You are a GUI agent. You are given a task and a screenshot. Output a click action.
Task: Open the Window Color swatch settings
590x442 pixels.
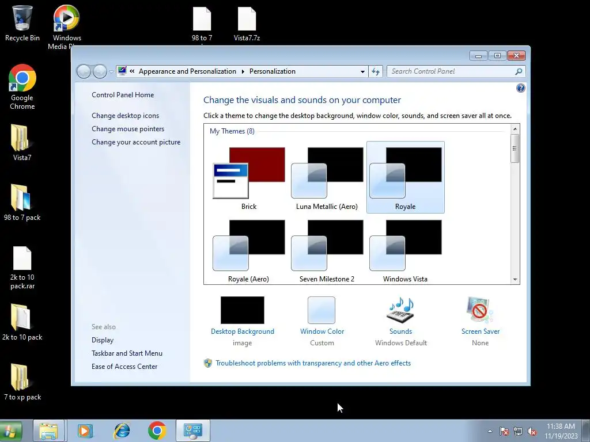(322, 321)
